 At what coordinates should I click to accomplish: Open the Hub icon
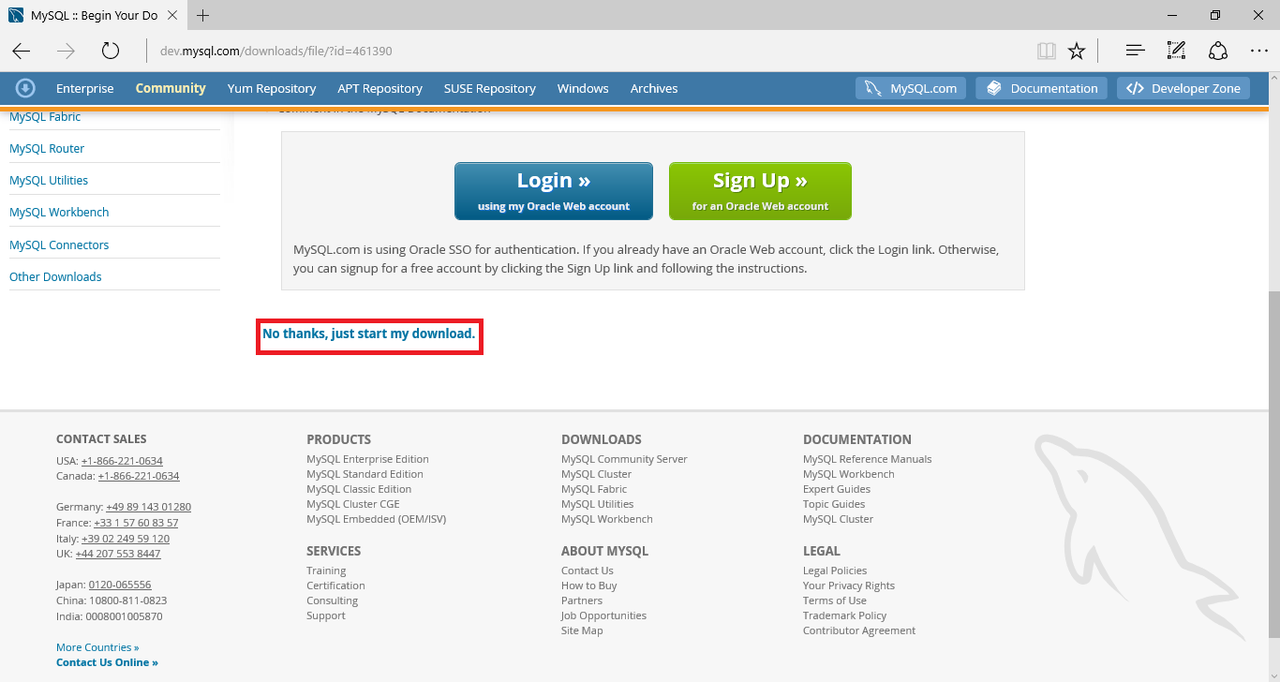1135,51
